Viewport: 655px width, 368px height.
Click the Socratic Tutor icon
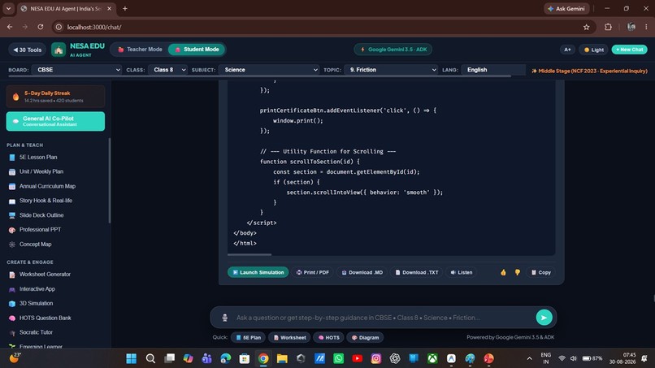(12, 333)
